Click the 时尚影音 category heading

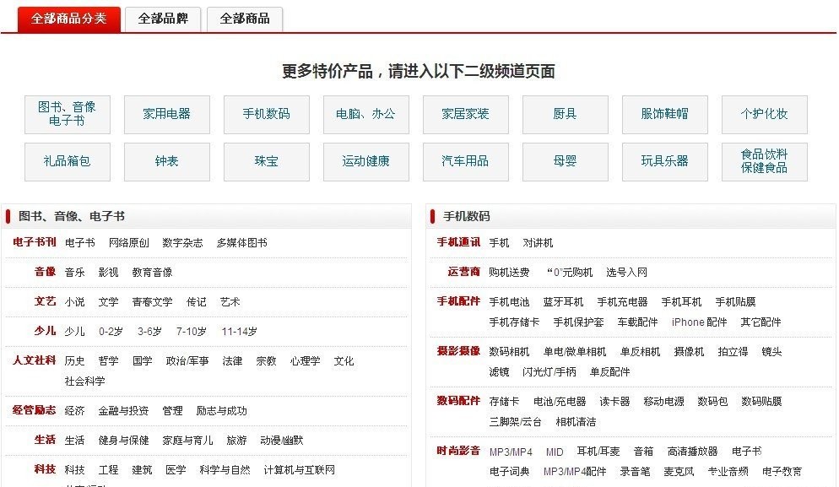click(x=458, y=451)
